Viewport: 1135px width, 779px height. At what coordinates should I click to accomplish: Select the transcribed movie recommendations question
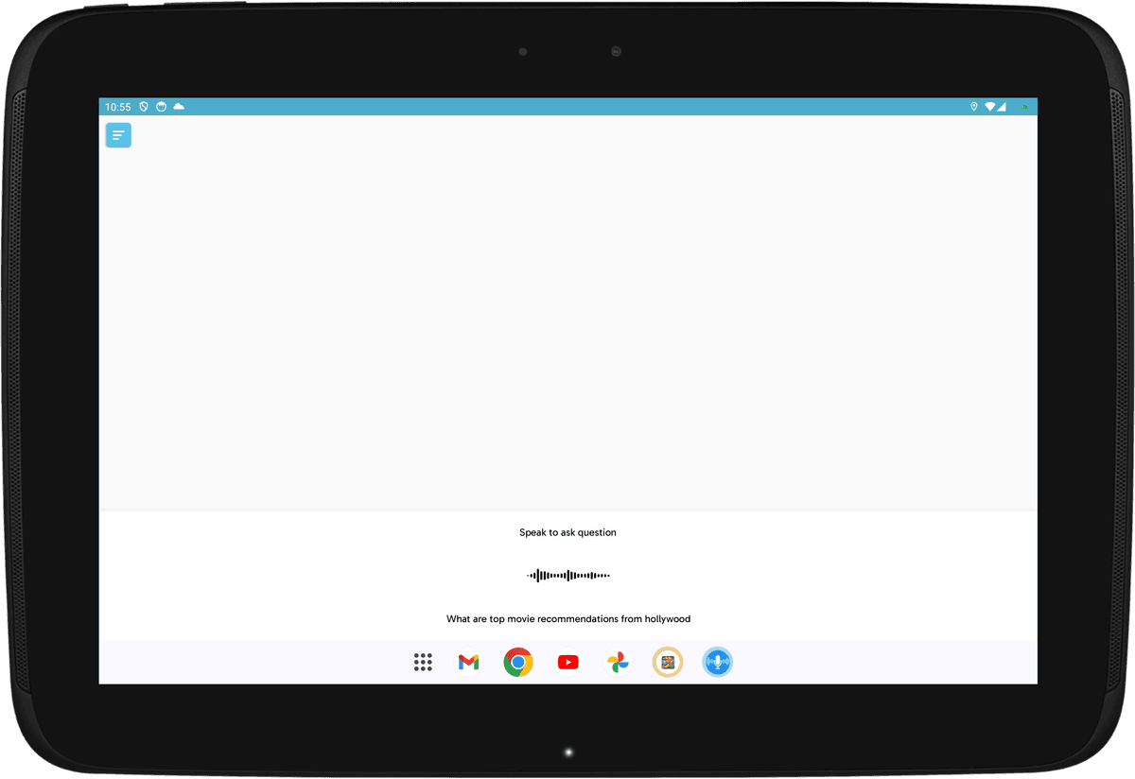(x=567, y=618)
